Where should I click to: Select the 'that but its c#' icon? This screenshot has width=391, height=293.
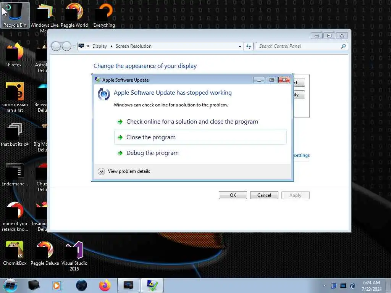pos(15,135)
